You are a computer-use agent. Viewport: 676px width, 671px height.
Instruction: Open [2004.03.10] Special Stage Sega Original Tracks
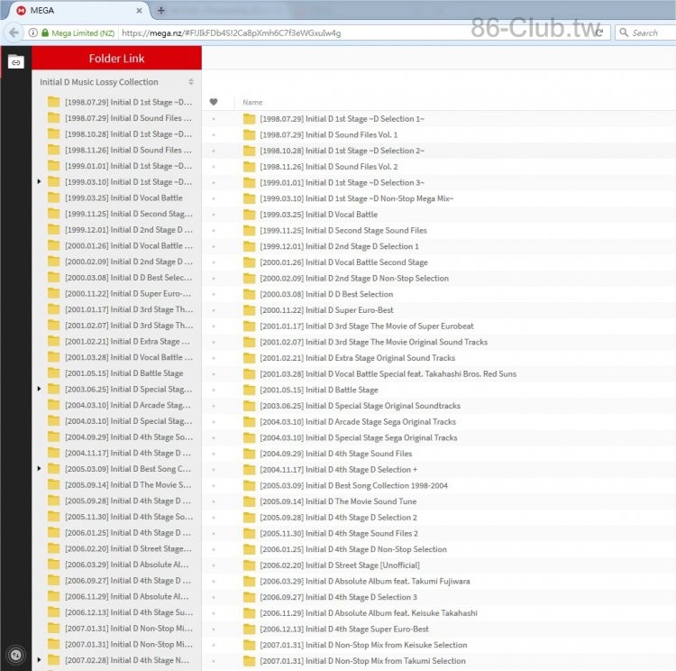pos(358,438)
